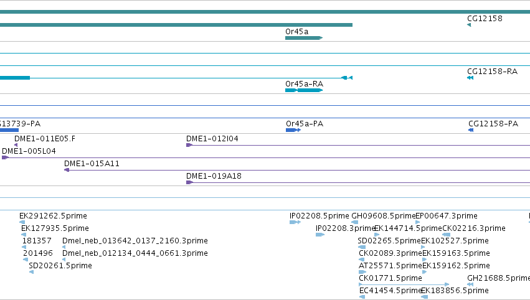Click the EK183856.5prime label
The width and height of the screenshot is (530, 300).
[x=455, y=291]
